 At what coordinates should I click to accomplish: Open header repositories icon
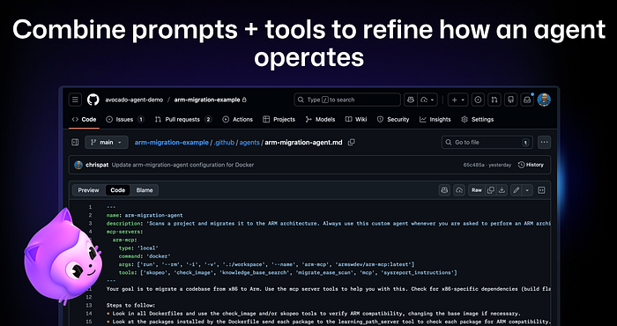click(510, 100)
